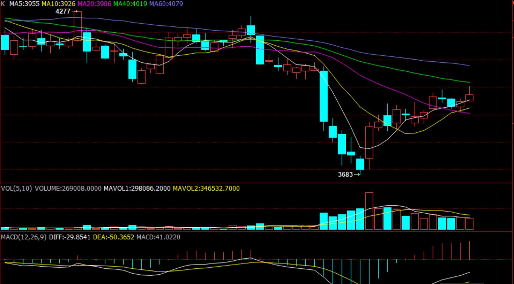Viewport: 514px width, 284px height.
Task: Select the candlestick at the 4277 high
Action: (78, 26)
